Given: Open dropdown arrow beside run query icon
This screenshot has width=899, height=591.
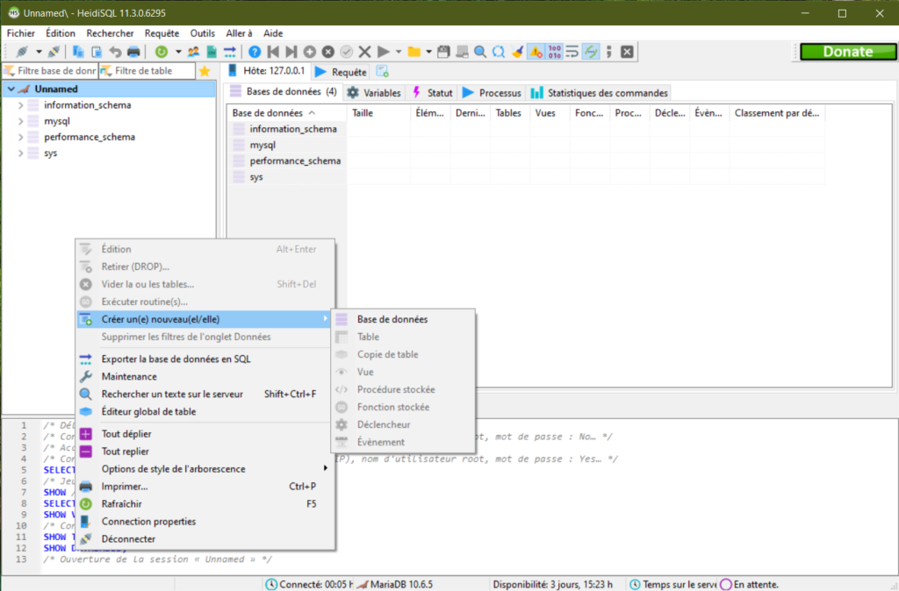Looking at the screenshot, I should [399, 52].
